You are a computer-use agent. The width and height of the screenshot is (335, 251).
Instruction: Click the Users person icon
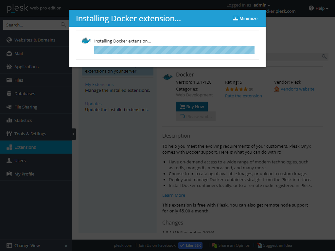[9, 160]
